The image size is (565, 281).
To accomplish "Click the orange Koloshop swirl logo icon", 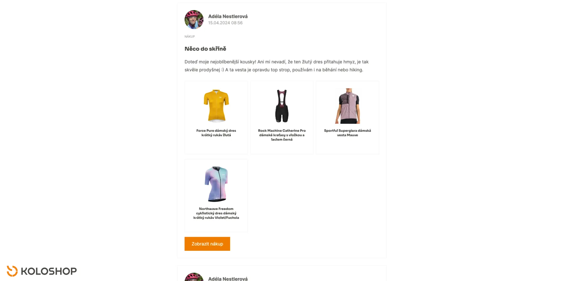I will (12, 271).
